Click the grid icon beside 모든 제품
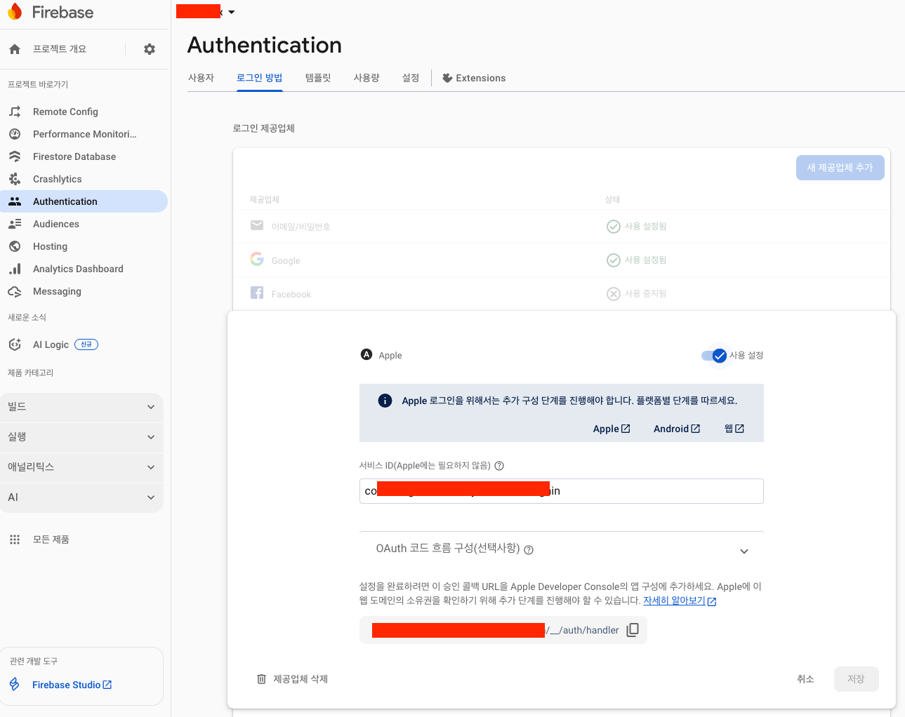905x717 pixels. [x=15, y=540]
